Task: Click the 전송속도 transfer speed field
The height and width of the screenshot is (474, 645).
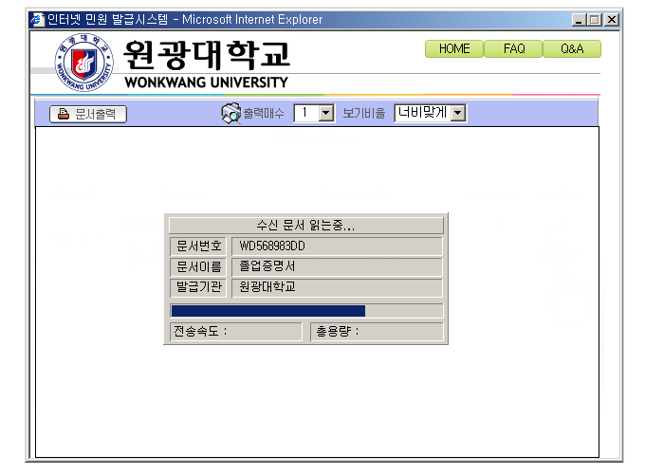Action: pos(235,332)
